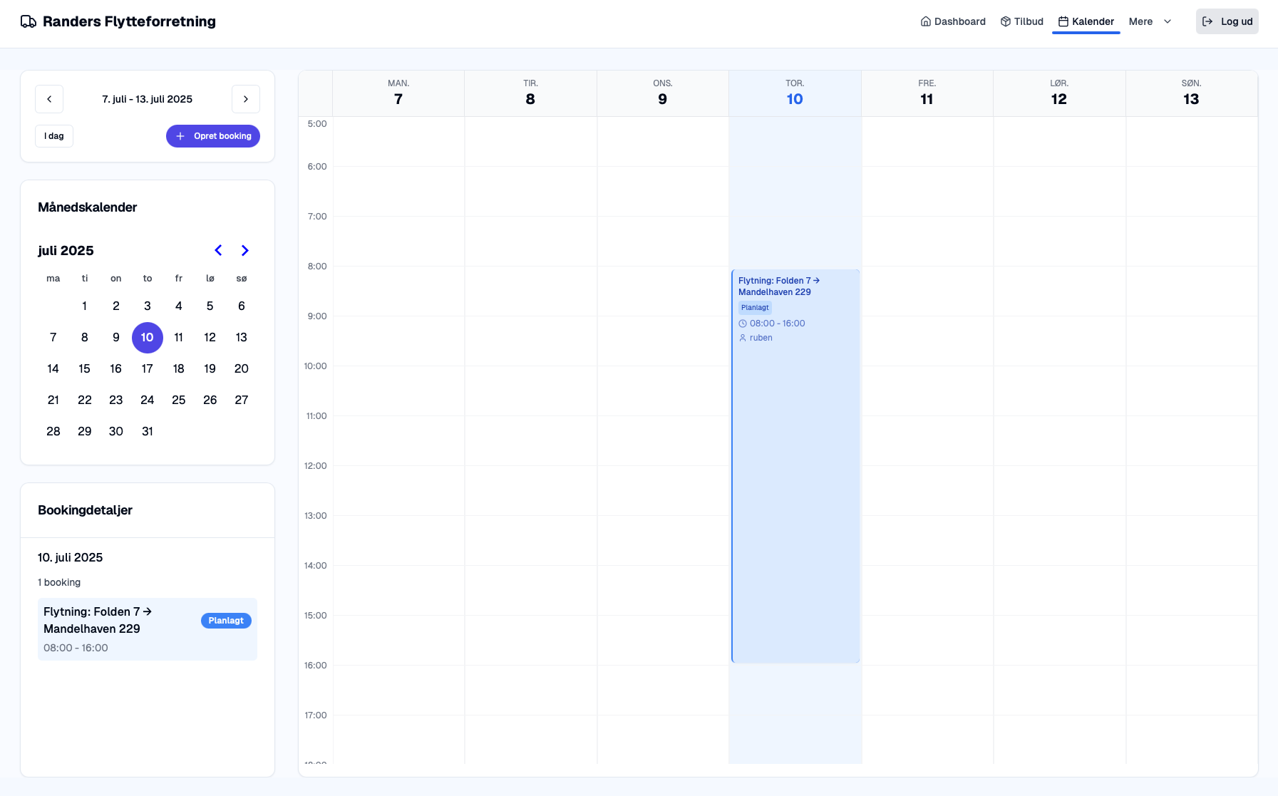1278x796 pixels.
Task: Pick July 31 in the month calendar
Action: point(148,431)
